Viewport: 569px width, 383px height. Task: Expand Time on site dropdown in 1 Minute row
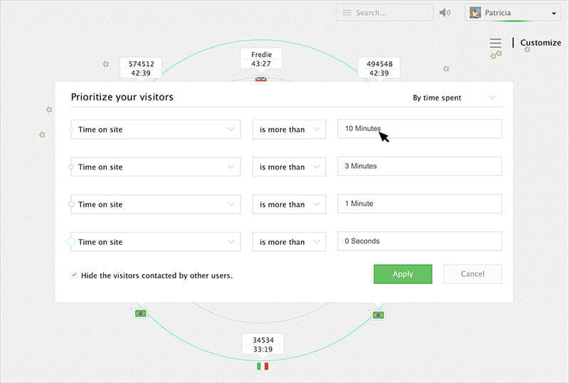coord(156,204)
